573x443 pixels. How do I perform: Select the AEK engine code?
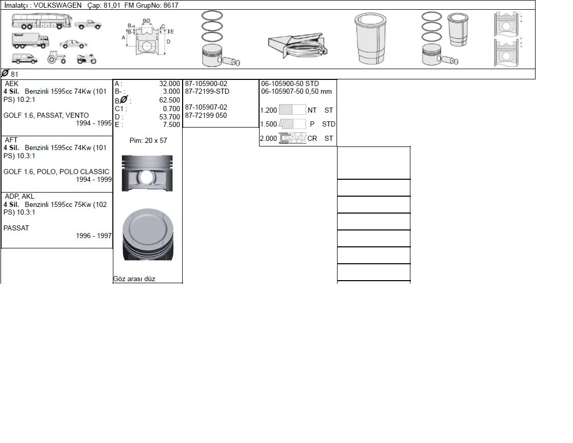[11, 83]
